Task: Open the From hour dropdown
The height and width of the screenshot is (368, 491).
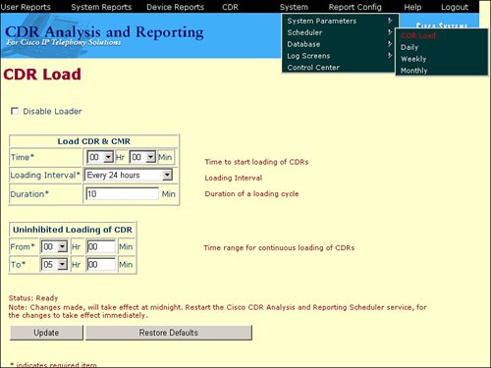Action: [54, 246]
